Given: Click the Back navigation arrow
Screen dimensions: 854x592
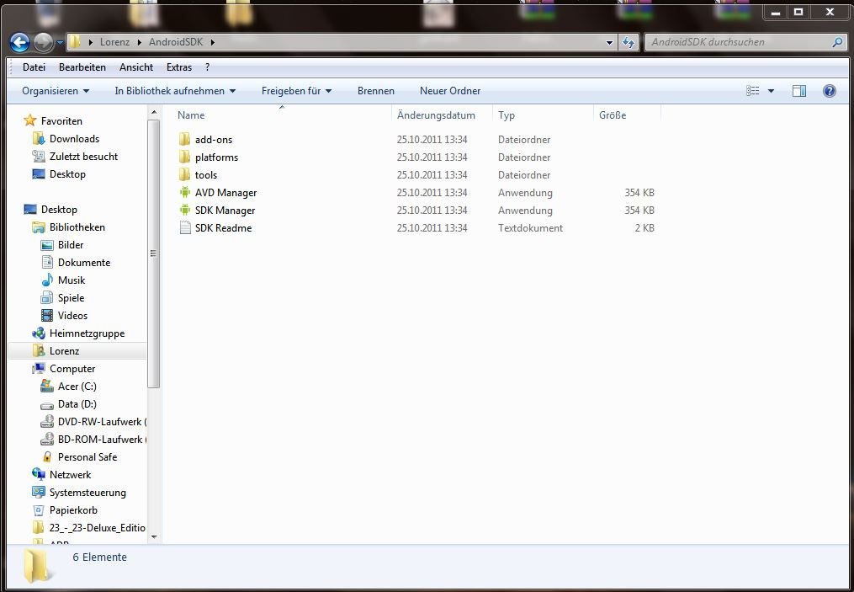Looking at the screenshot, I should pyautogui.click(x=19, y=42).
